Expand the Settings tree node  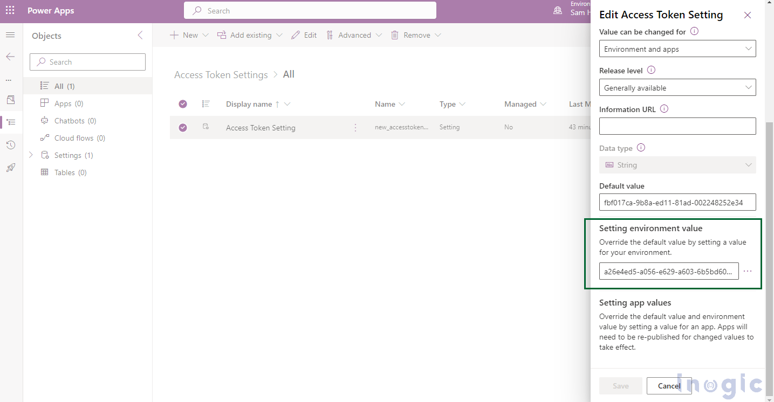pos(31,155)
